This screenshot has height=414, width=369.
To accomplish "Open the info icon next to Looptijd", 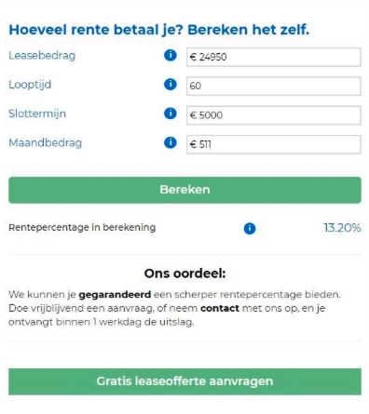I will tap(171, 85).
